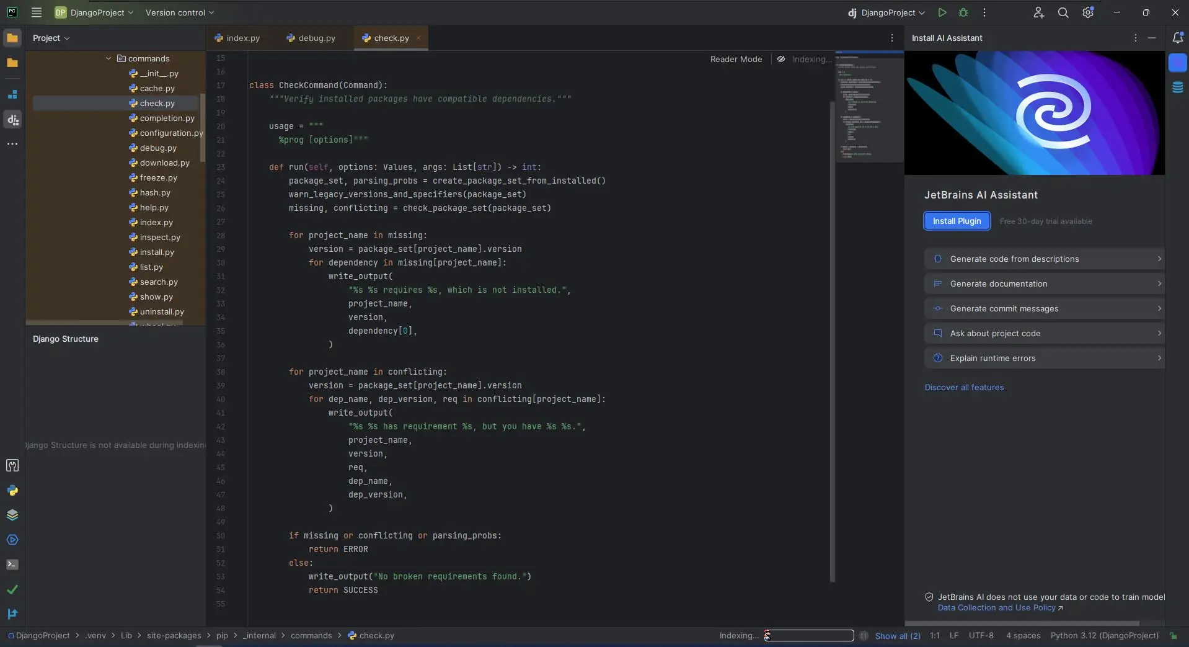Toggle Reader Mode in the editor

coord(736,59)
